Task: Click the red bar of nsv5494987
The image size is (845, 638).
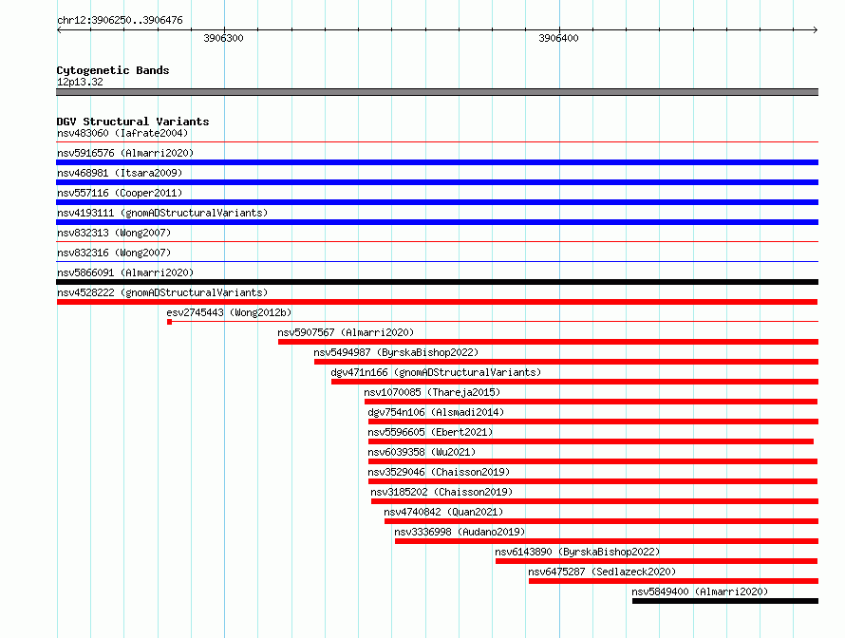Action: 567,362
